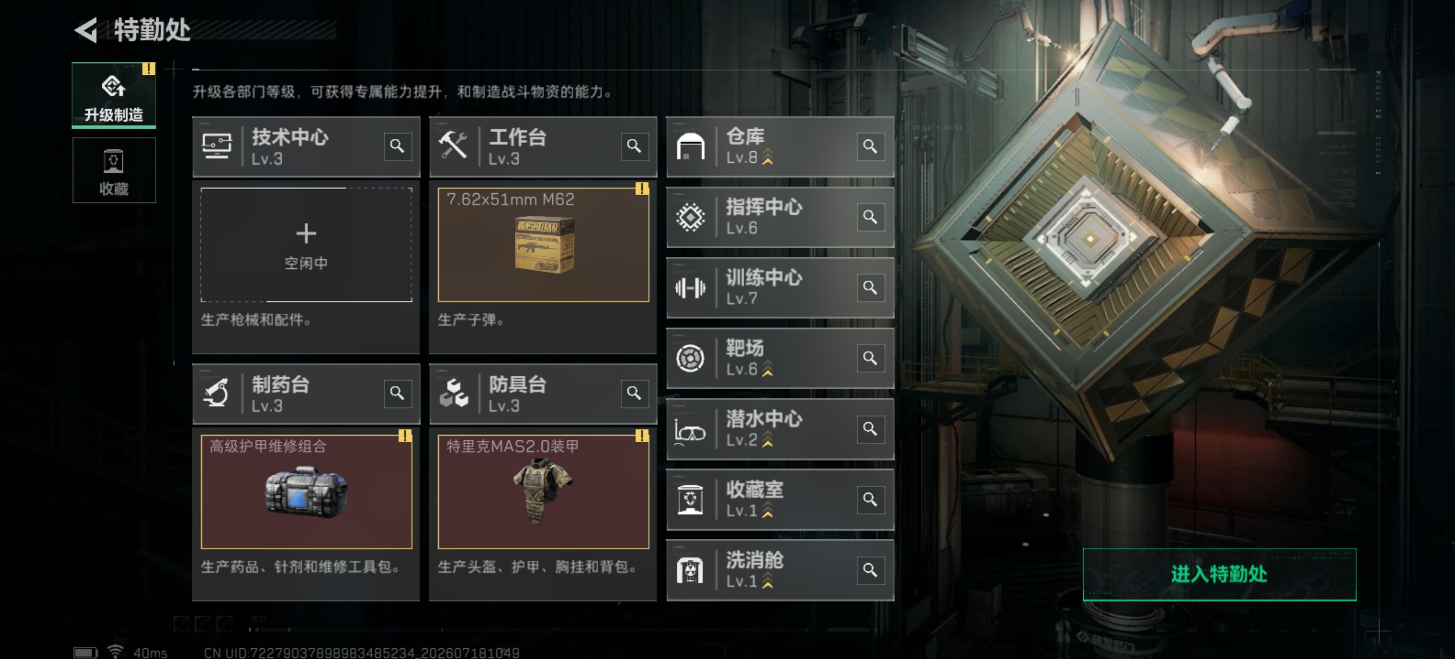View 训练中心 details via magnifier icon

click(x=870, y=287)
